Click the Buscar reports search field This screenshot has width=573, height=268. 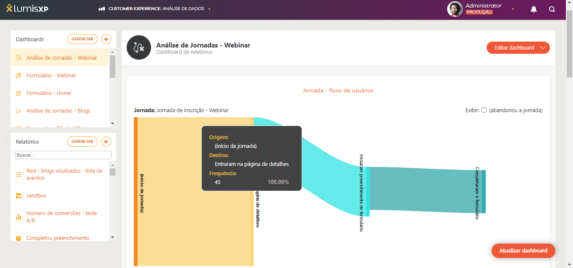point(63,155)
